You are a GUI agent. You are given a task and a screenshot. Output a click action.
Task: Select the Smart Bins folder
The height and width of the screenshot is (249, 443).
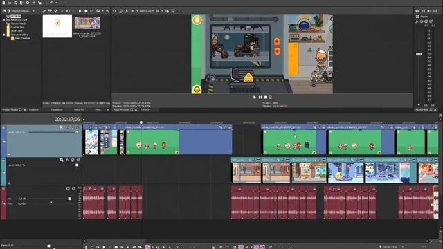(17, 30)
